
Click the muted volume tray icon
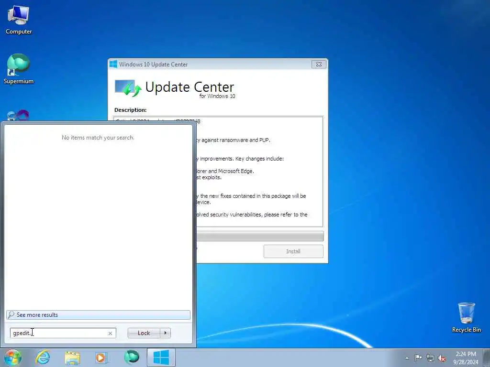[x=442, y=358]
